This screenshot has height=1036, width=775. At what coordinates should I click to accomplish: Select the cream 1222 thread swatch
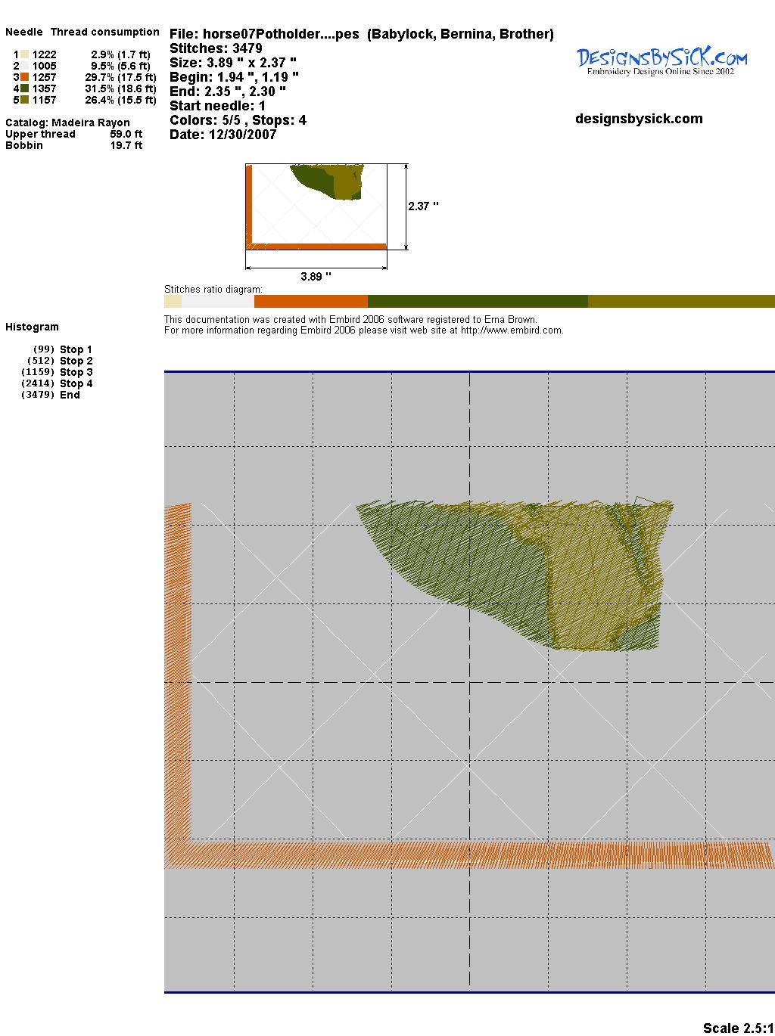(x=24, y=54)
